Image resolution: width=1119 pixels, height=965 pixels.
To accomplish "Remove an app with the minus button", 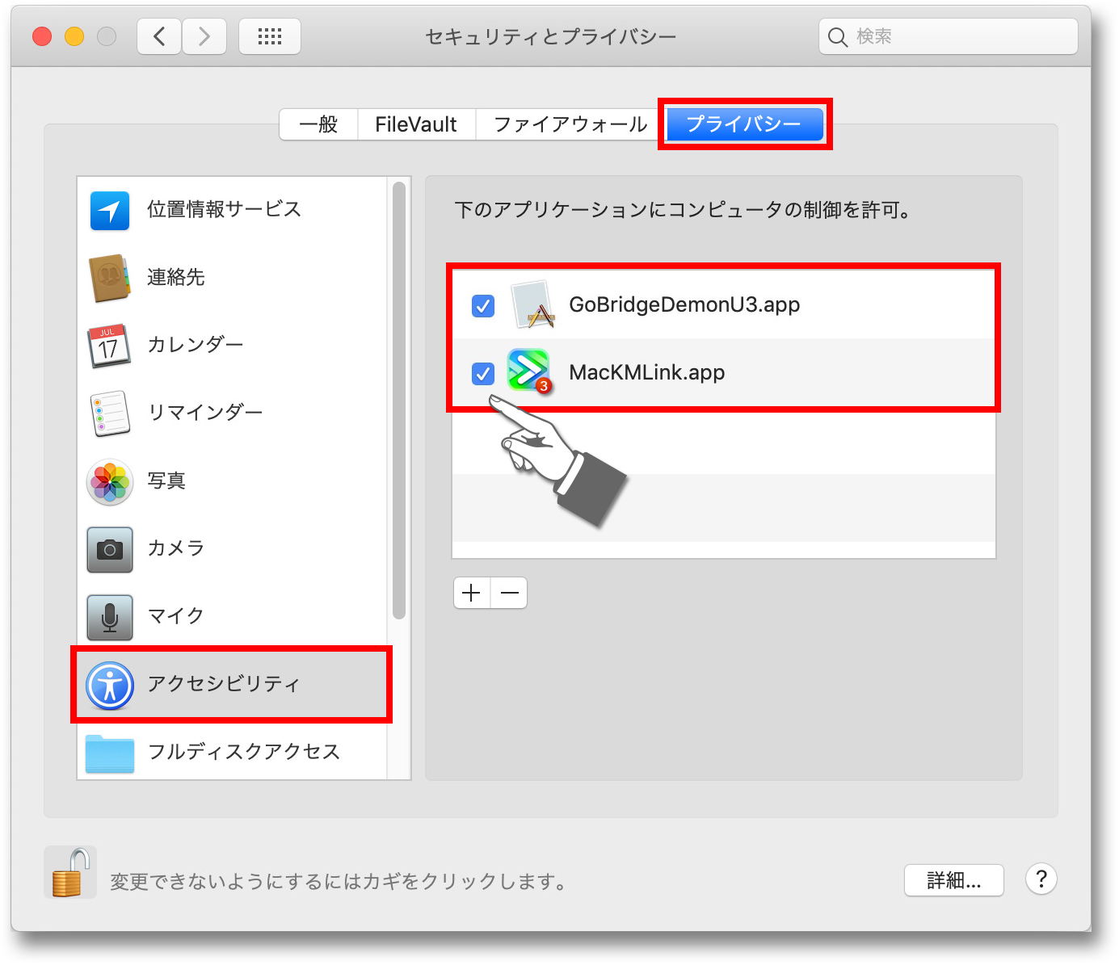I will [509, 593].
